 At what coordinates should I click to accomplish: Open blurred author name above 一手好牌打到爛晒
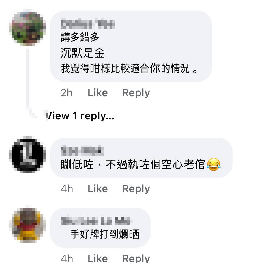point(96,220)
